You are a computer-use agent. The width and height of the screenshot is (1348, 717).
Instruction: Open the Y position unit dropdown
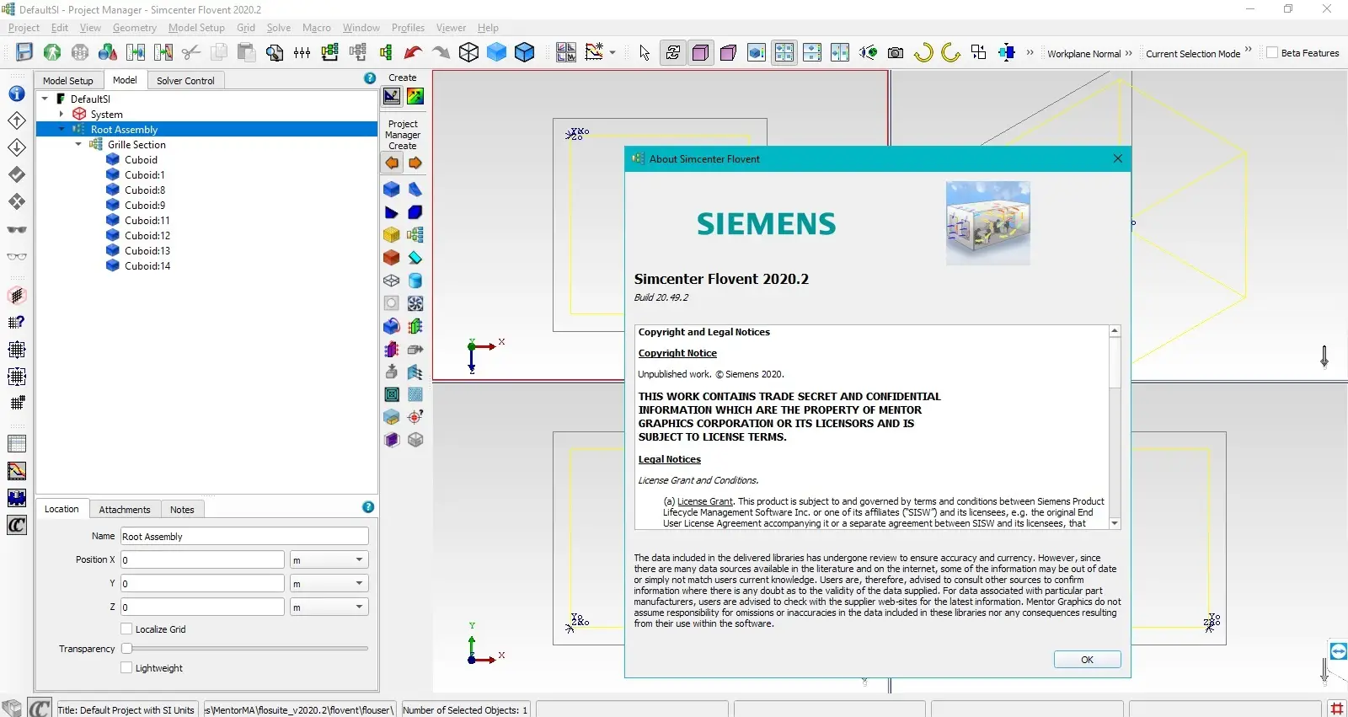pyautogui.click(x=329, y=583)
